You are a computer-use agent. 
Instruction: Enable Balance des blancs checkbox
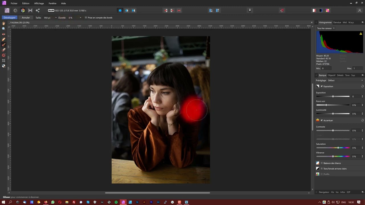(x=322, y=163)
